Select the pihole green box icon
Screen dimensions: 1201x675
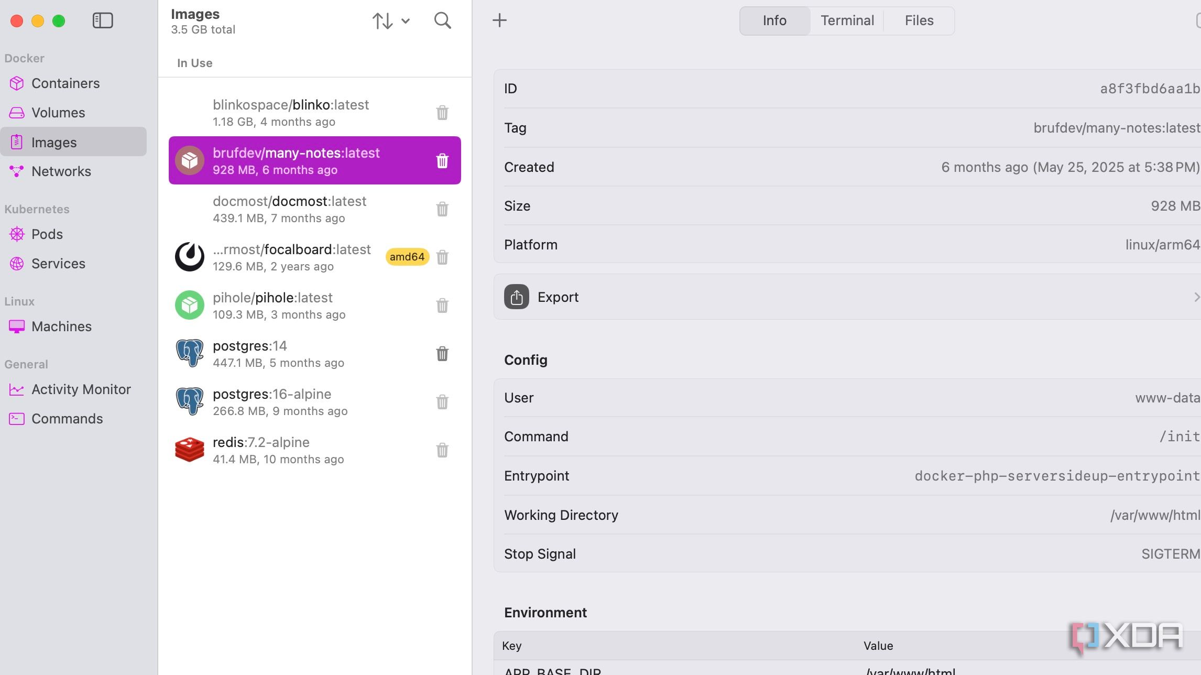coord(190,305)
